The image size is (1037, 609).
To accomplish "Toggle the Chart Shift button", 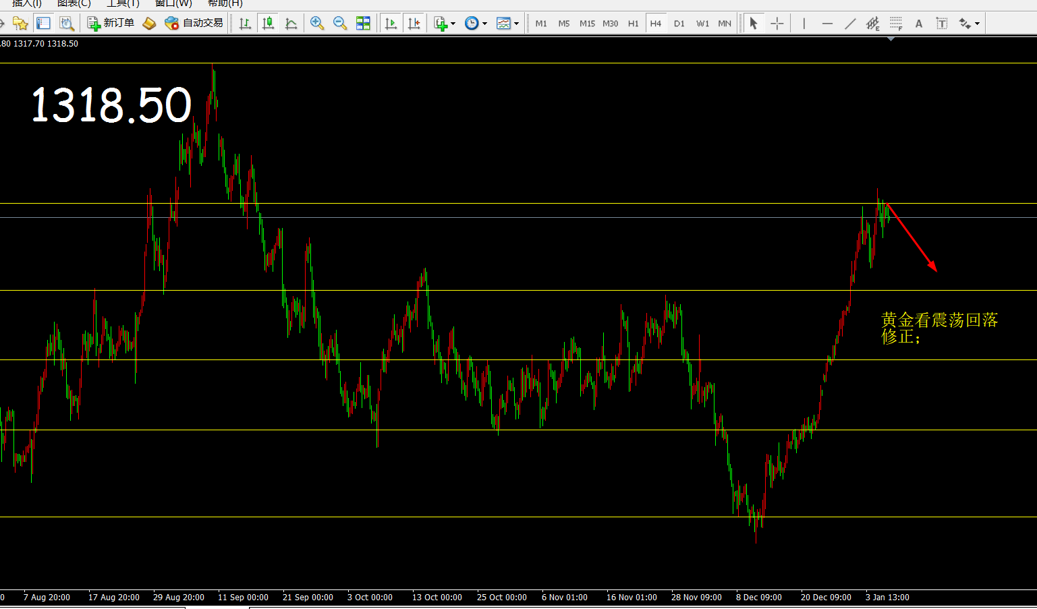I will click(414, 24).
